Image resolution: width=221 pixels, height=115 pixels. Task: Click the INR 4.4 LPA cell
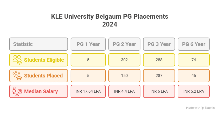(124, 91)
